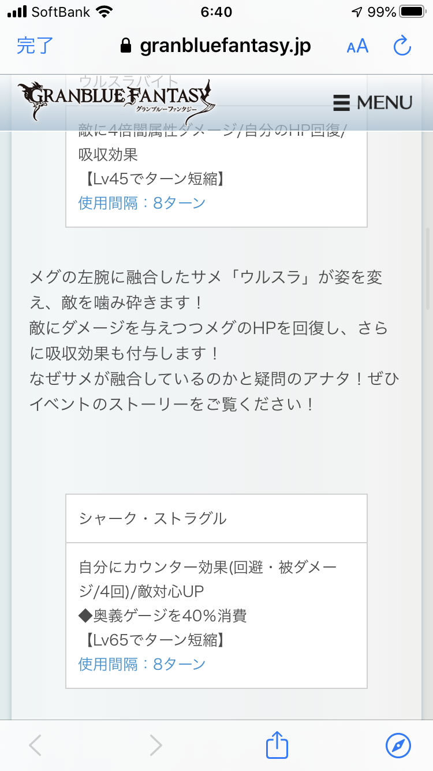Screen dimensions: 433x771
Task: Tap the 6:40 clock in status bar
Action: tap(216, 12)
